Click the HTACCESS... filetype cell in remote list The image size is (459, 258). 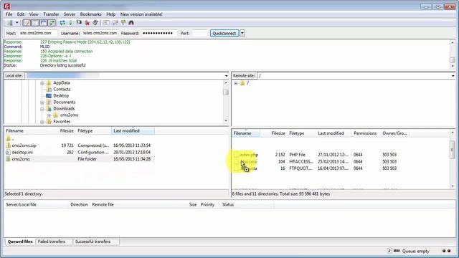point(301,161)
